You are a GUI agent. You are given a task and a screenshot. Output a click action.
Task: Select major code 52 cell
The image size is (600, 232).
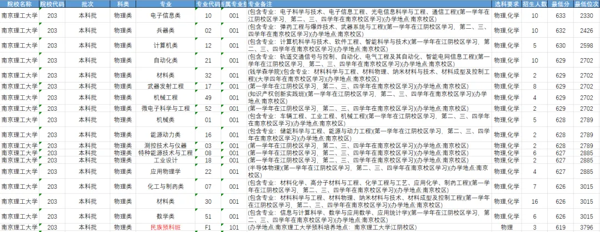point(208,109)
